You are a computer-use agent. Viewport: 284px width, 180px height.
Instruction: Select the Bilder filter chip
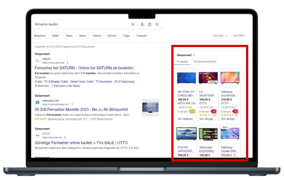pyautogui.click(x=55, y=36)
